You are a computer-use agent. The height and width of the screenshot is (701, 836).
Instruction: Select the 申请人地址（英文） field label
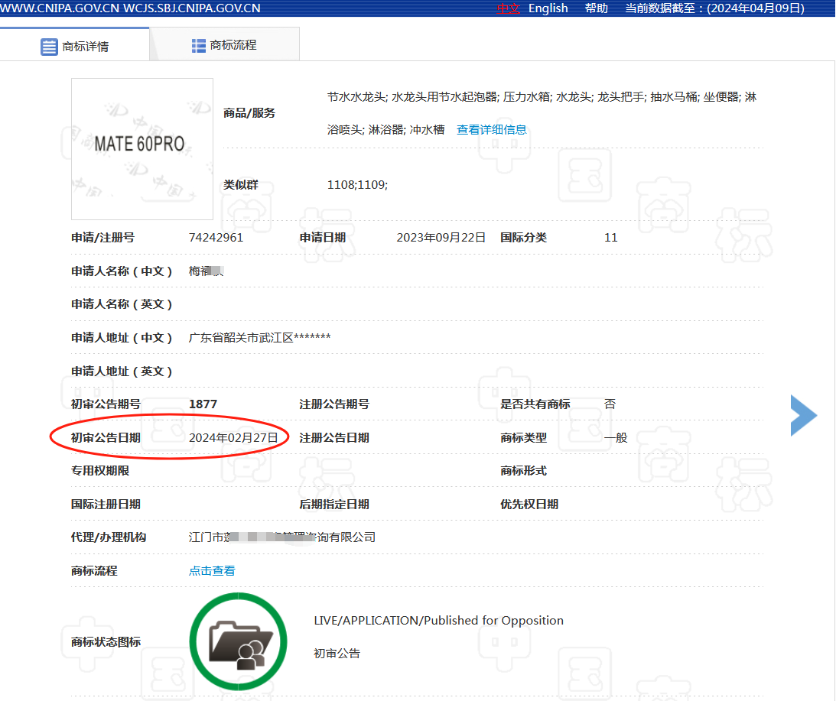click(x=122, y=372)
